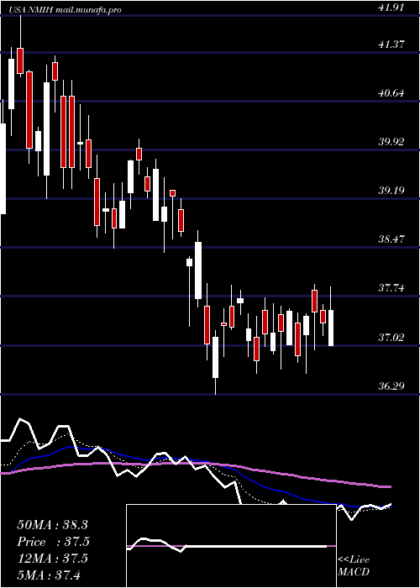
Task: Select the 41.37 price axis label
Action: 391,45
